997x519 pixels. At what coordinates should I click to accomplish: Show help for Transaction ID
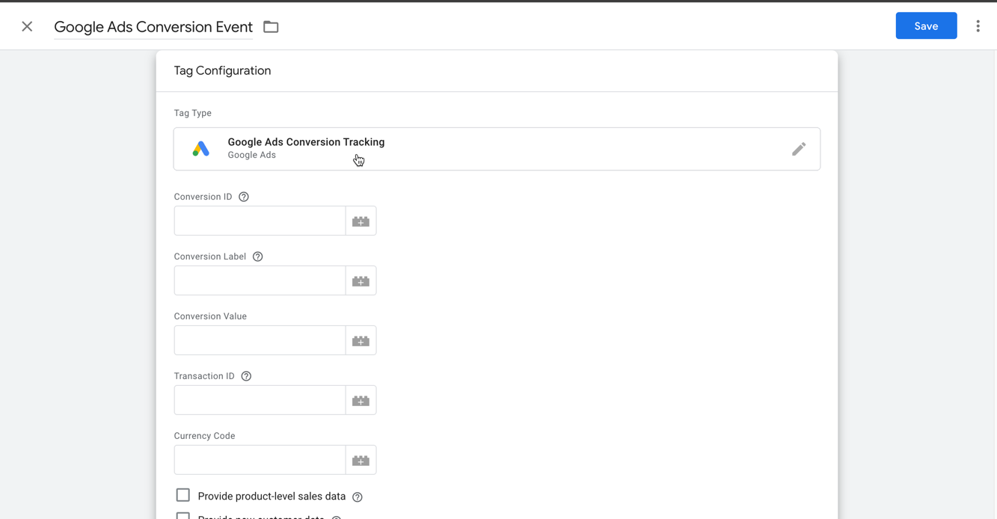coord(246,376)
